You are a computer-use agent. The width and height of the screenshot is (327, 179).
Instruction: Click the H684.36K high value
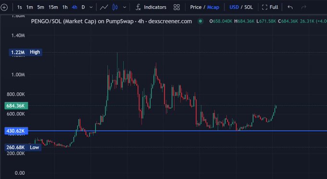tap(244, 21)
